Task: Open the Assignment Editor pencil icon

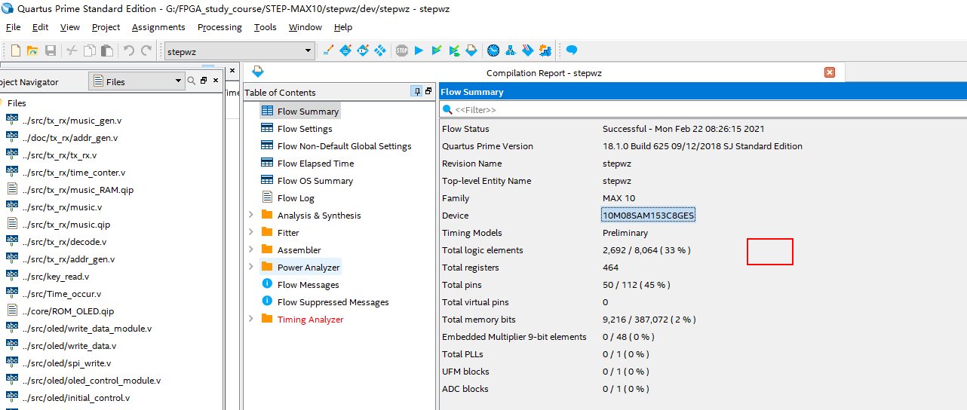Action: pos(328,50)
